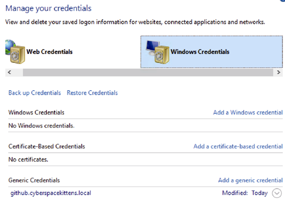Screen dimensions: 285x199
Task: Expand github.cyberspacekittens.local credential chevron
Action: point(277,193)
